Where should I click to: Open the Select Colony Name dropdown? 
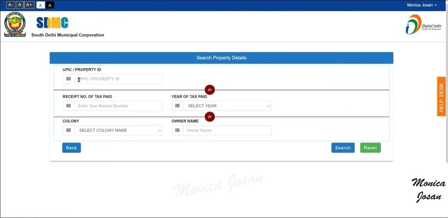click(x=118, y=130)
